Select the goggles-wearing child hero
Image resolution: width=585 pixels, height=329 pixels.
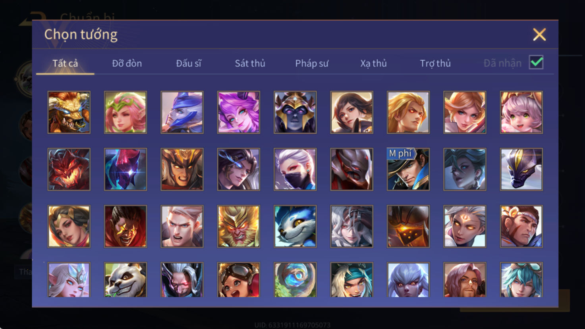[239, 280]
